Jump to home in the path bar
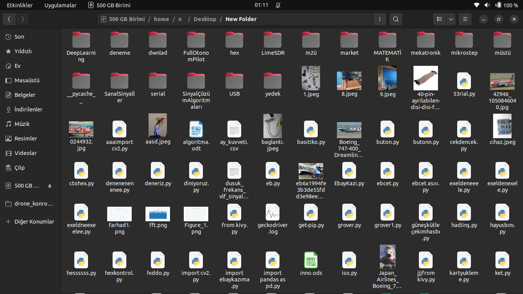523x294 pixels. (161, 19)
